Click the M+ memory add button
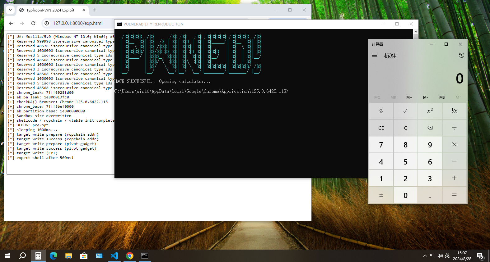The width and height of the screenshot is (490, 262). click(409, 97)
